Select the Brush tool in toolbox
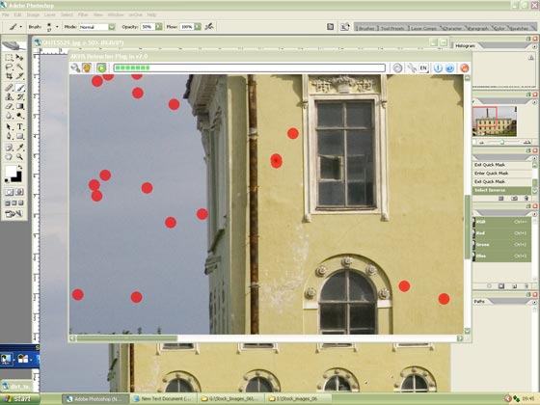Screen dimensions: 540x405 pyautogui.click(x=20, y=88)
